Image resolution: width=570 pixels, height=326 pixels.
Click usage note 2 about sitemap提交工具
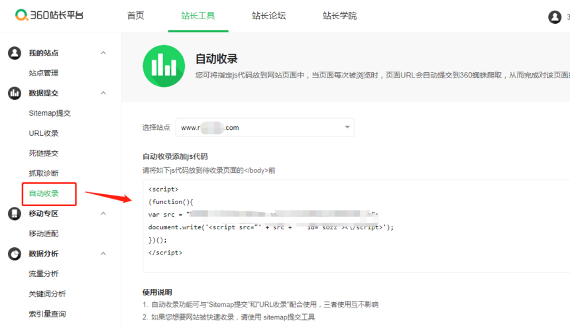pos(229,317)
